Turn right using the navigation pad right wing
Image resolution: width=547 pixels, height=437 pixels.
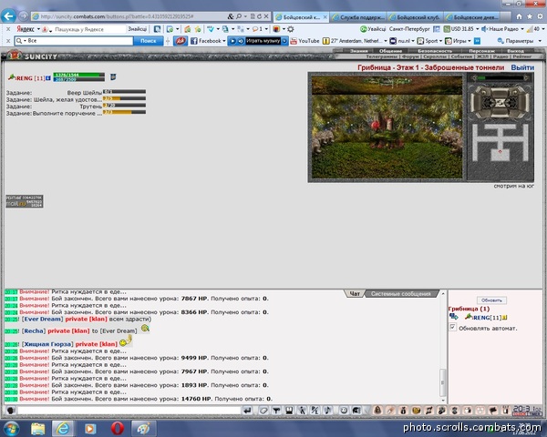click(523, 102)
